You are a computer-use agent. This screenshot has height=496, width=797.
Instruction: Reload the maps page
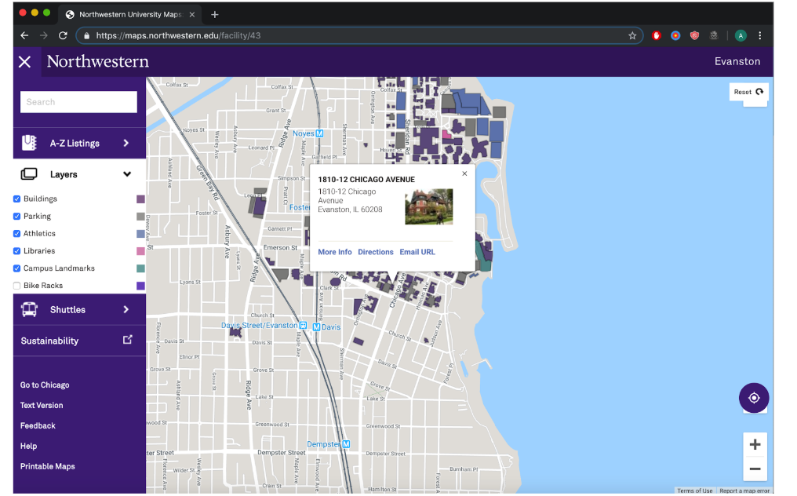click(x=63, y=35)
